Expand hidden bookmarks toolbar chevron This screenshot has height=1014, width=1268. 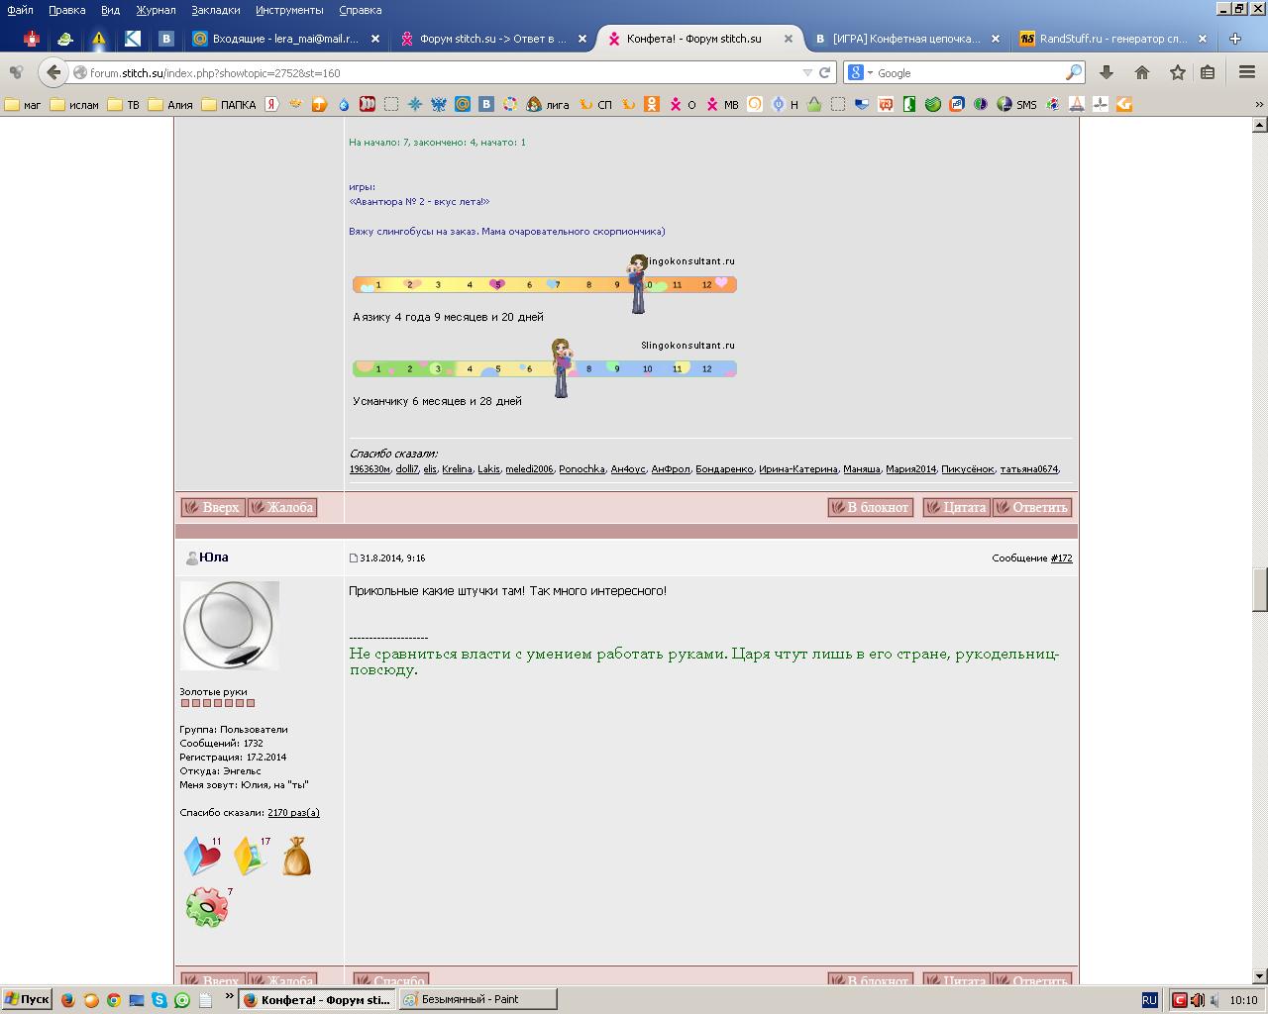click(1259, 104)
